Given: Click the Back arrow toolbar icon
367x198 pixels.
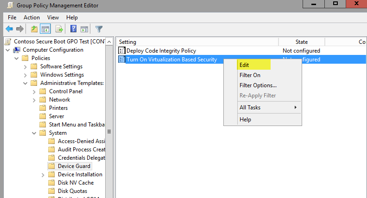Looking at the screenshot, I should point(9,29).
